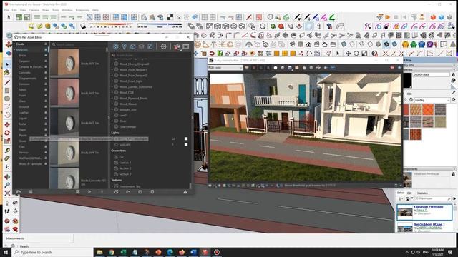The height and width of the screenshot is (257, 458).
Task: Expand Wood_Cherry_Original2 material
Action: 112,64
